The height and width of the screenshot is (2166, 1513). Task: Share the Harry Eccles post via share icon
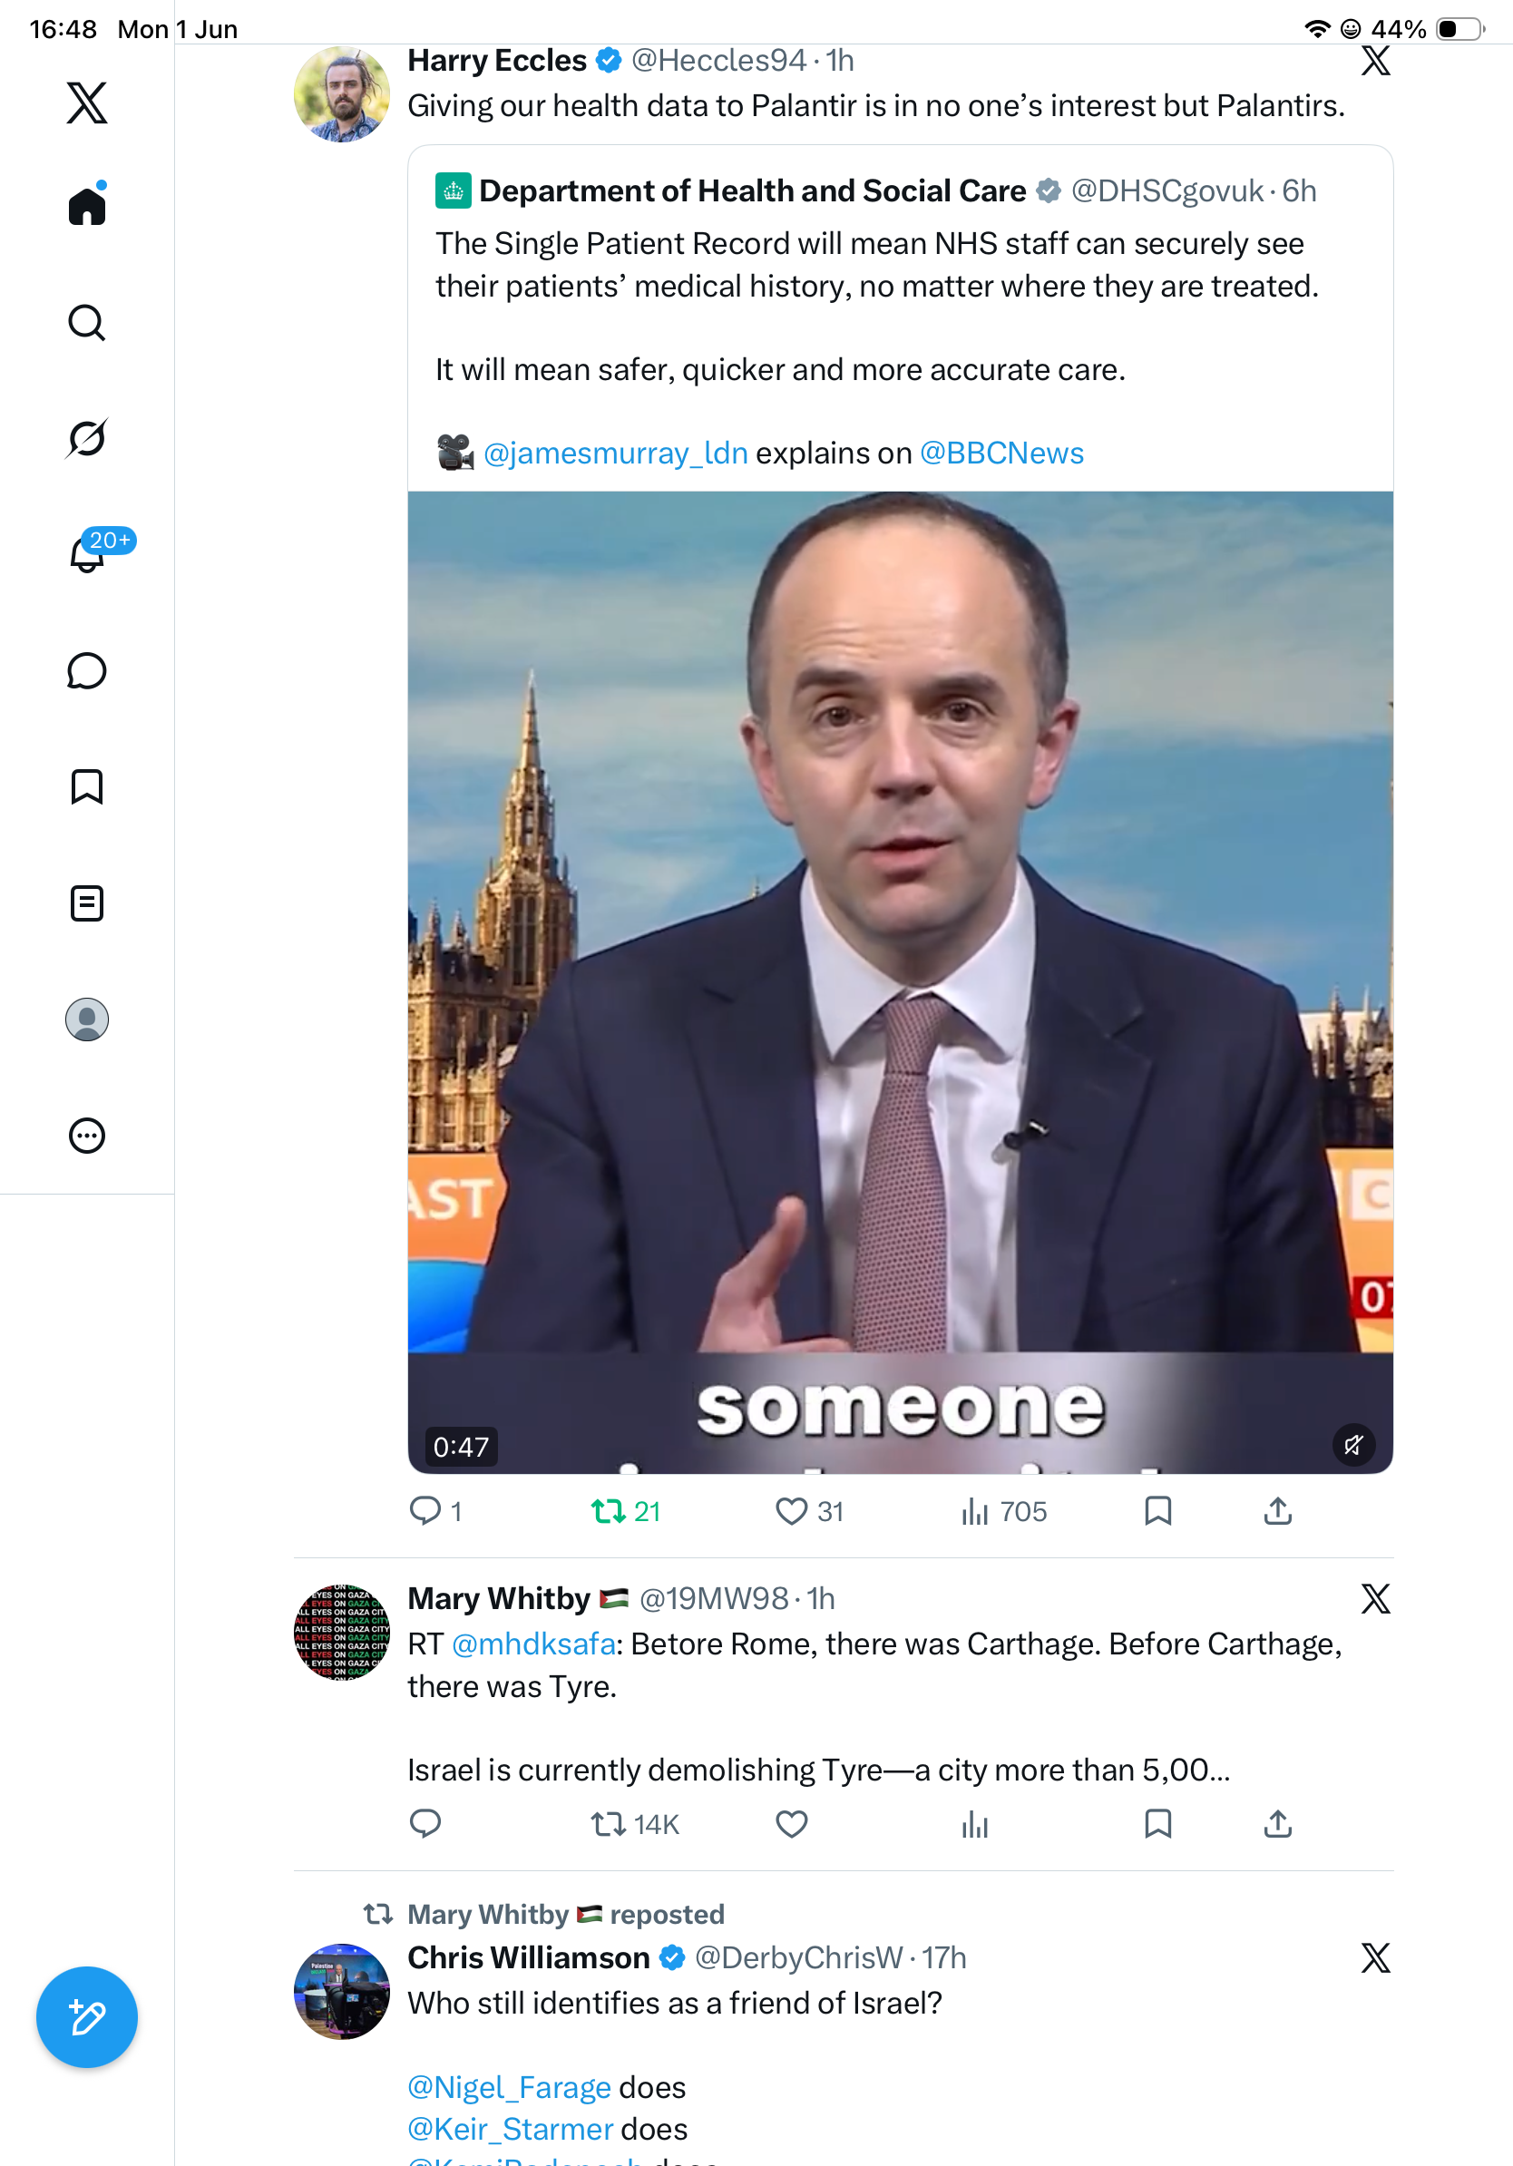(x=1277, y=1511)
